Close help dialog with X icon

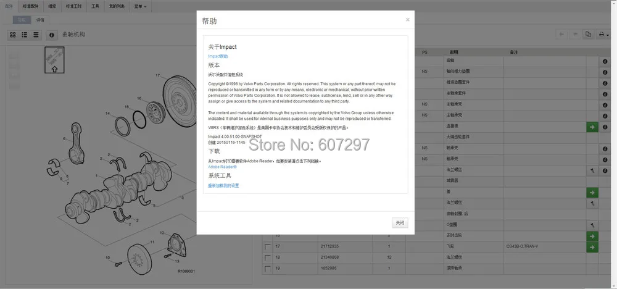(408, 20)
